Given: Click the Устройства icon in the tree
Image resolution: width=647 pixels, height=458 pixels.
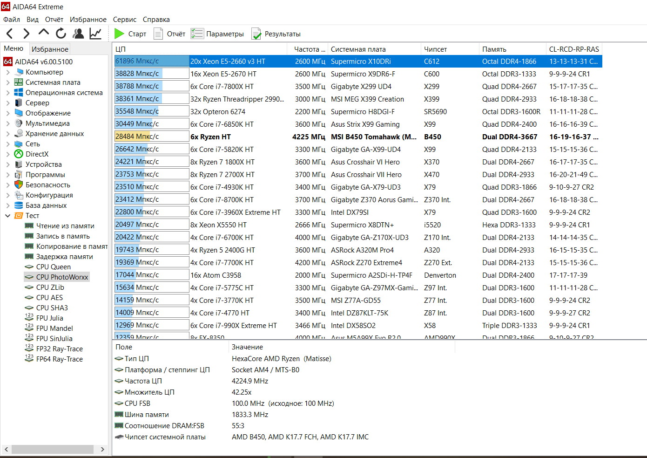Looking at the screenshot, I should (19, 164).
